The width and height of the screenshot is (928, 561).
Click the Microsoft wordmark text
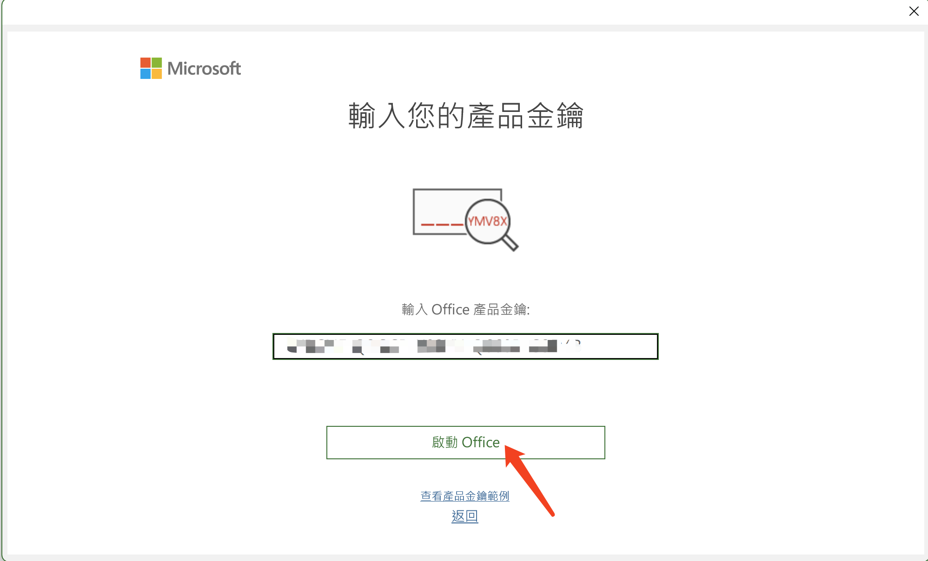point(204,69)
